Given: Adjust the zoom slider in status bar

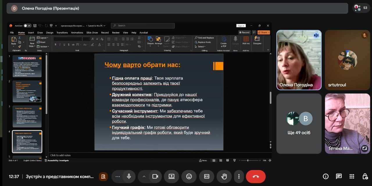Looking at the screenshot, I should (x=248, y=160).
